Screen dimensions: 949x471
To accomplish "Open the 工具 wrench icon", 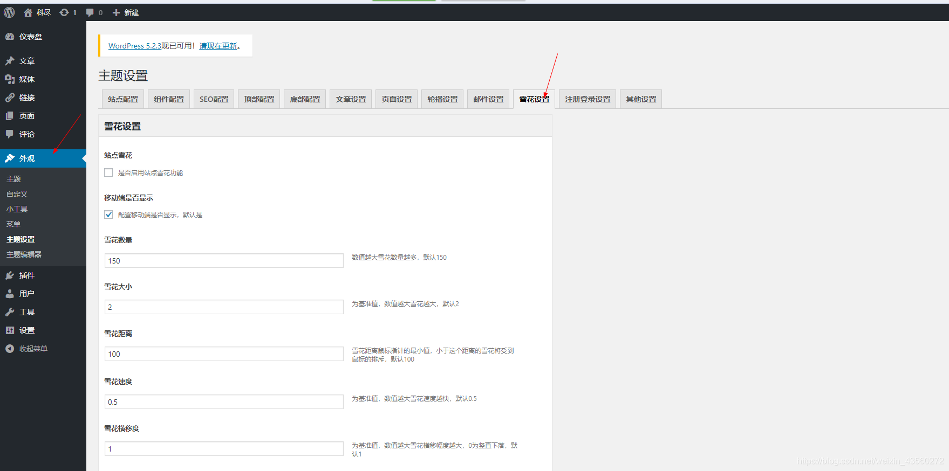I will pos(10,312).
